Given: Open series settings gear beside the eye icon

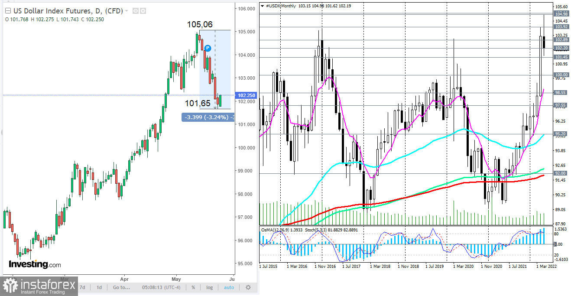Looking at the screenshot, I should coord(143,11).
